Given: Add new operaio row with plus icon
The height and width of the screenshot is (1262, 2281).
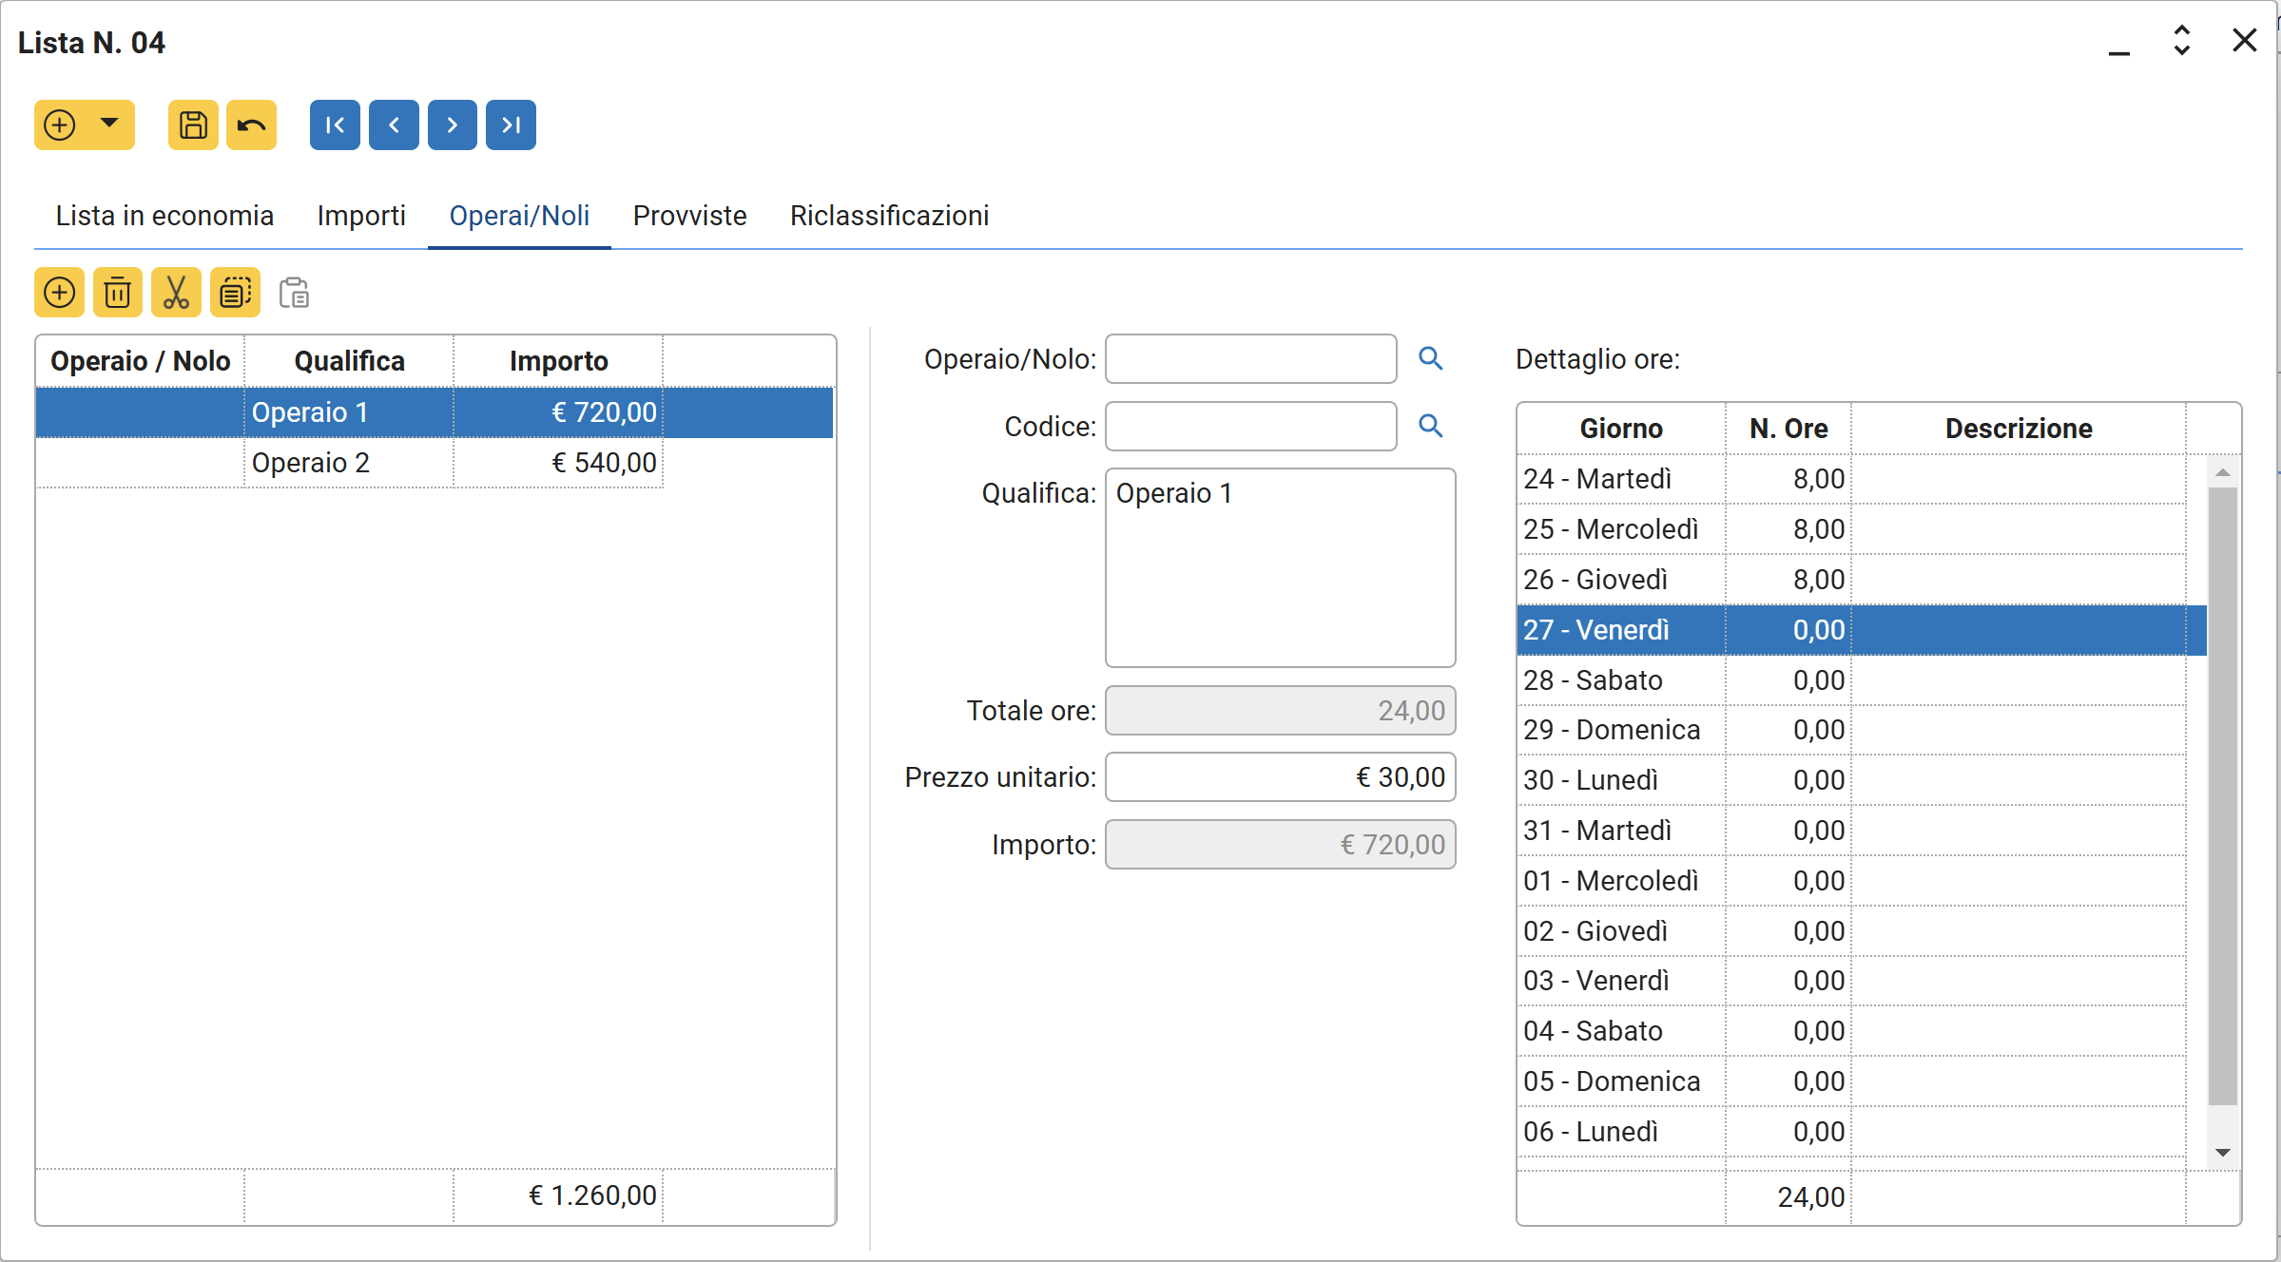Looking at the screenshot, I should coord(59,293).
